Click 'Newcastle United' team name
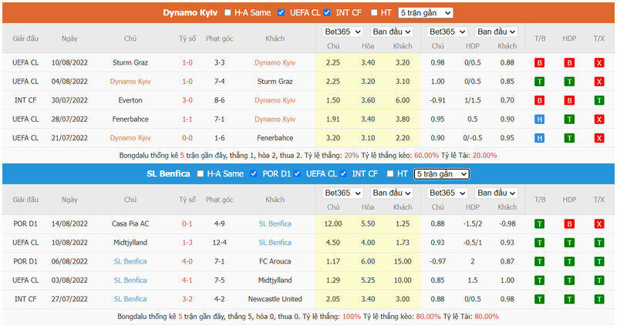This screenshot has height=326, width=617. [275, 299]
